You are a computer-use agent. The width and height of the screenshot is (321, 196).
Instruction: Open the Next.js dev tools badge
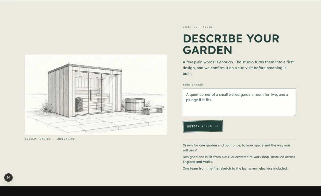click(x=8, y=178)
